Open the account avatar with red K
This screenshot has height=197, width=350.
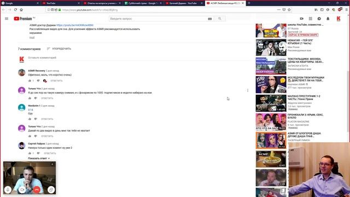pyautogui.click(x=339, y=19)
